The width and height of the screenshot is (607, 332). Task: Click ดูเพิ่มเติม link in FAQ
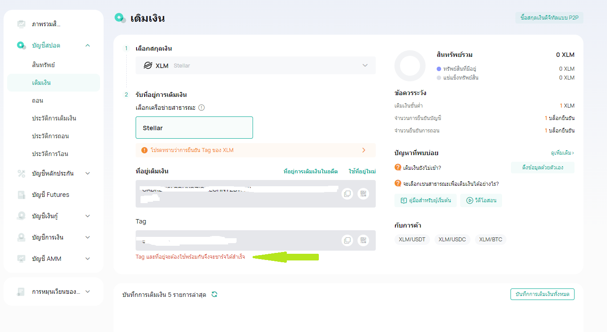563,153
